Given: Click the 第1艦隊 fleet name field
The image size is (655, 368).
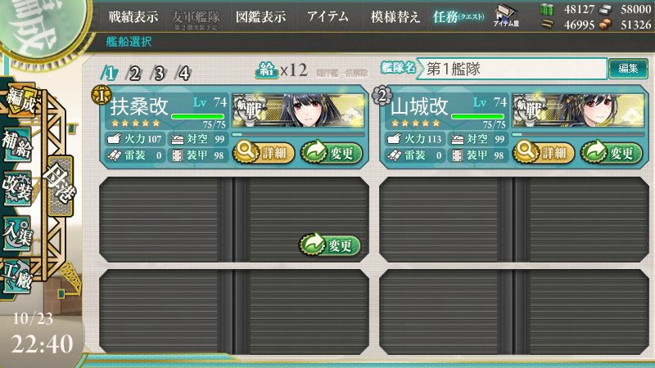Looking at the screenshot, I should (512, 69).
